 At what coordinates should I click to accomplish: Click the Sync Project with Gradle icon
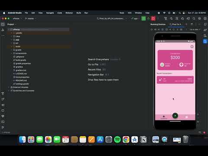click(x=188, y=19)
